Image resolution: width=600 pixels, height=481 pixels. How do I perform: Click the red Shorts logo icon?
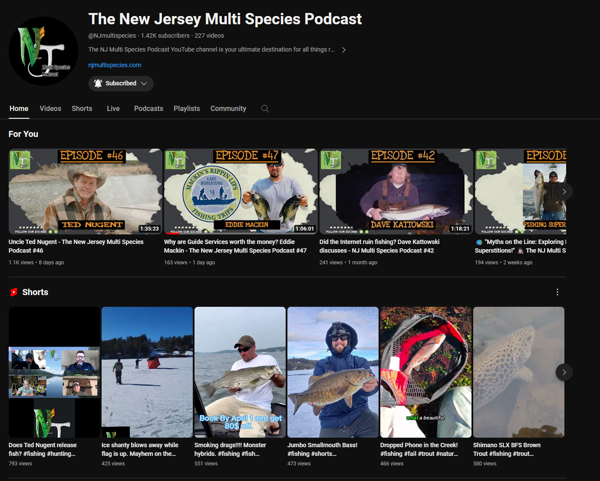pyautogui.click(x=14, y=292)
